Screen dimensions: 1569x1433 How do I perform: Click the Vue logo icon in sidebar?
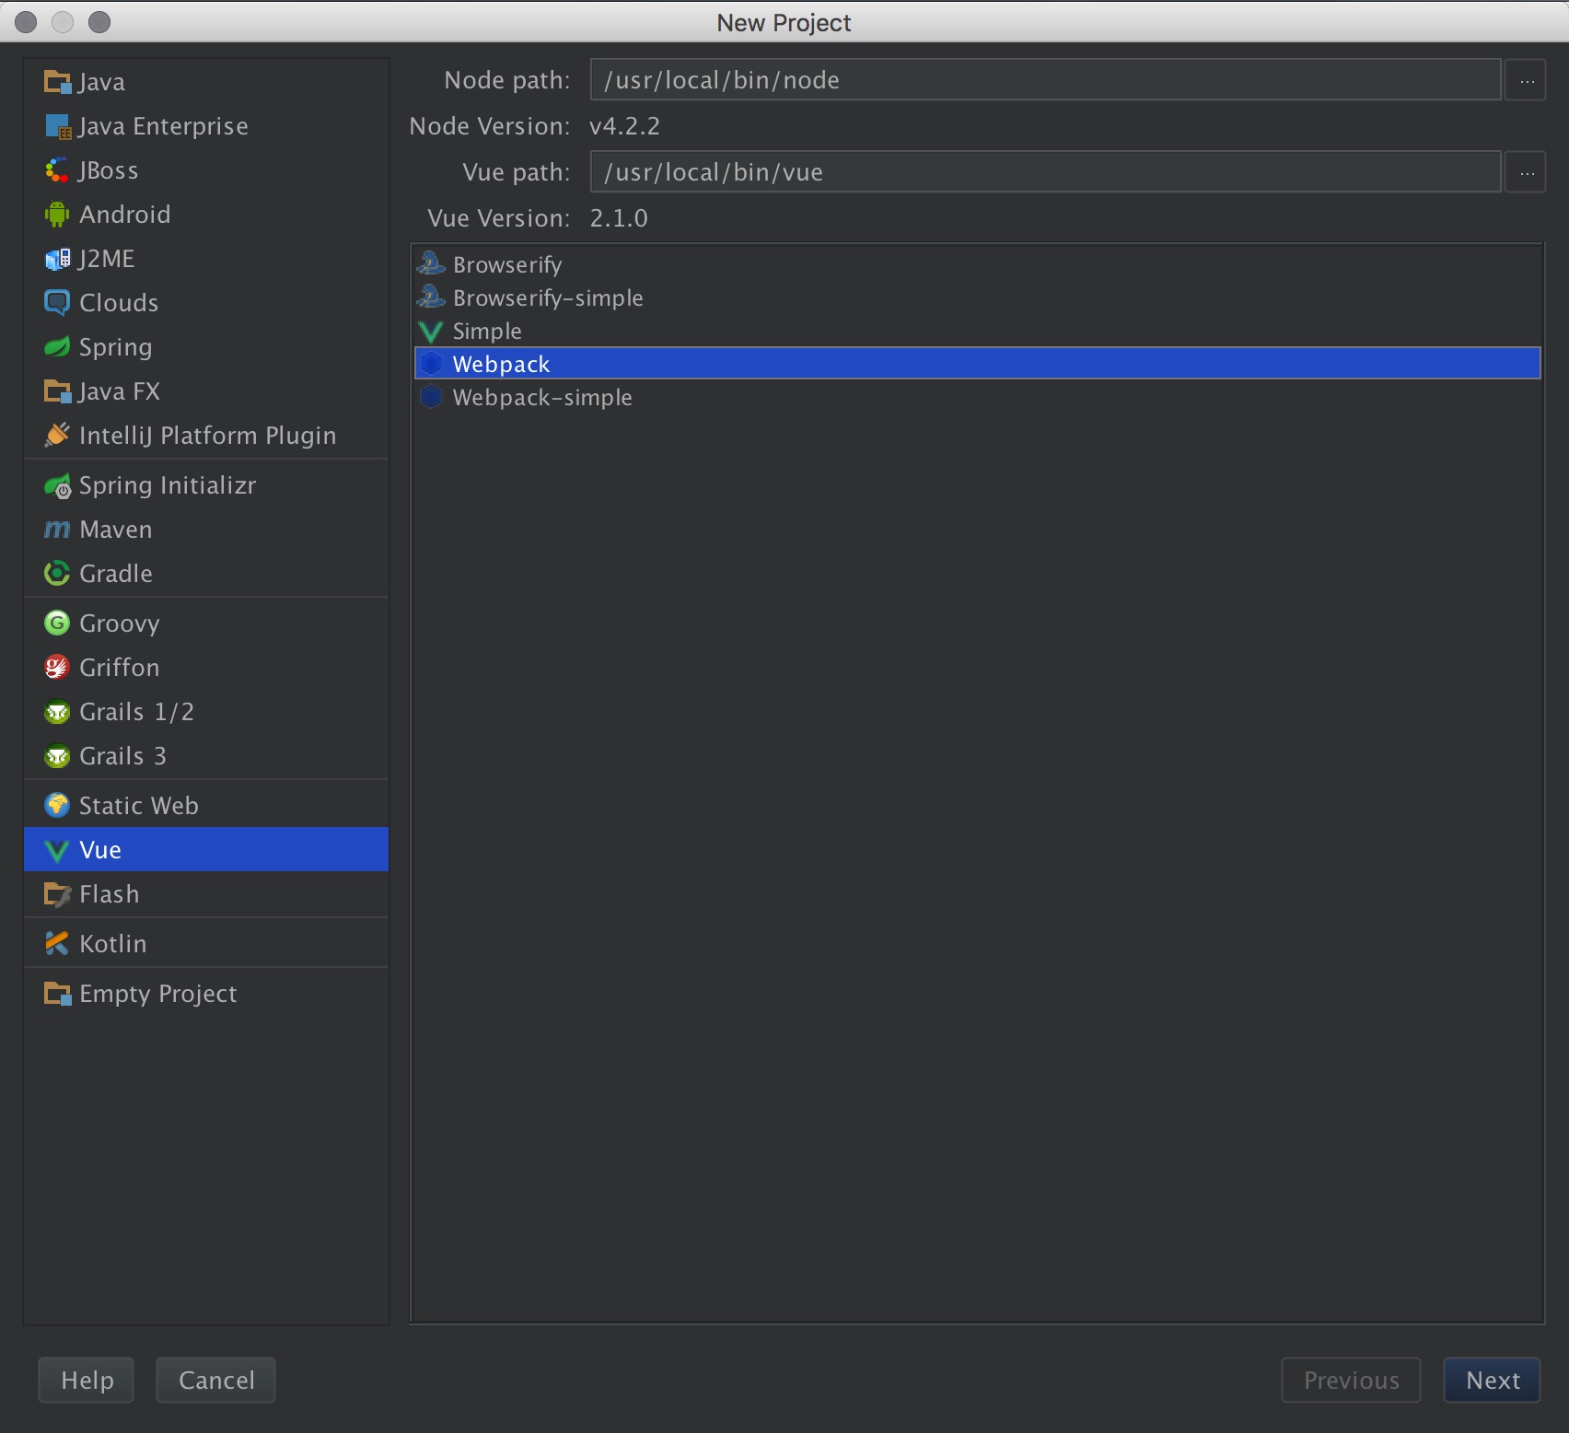(57, 850)
